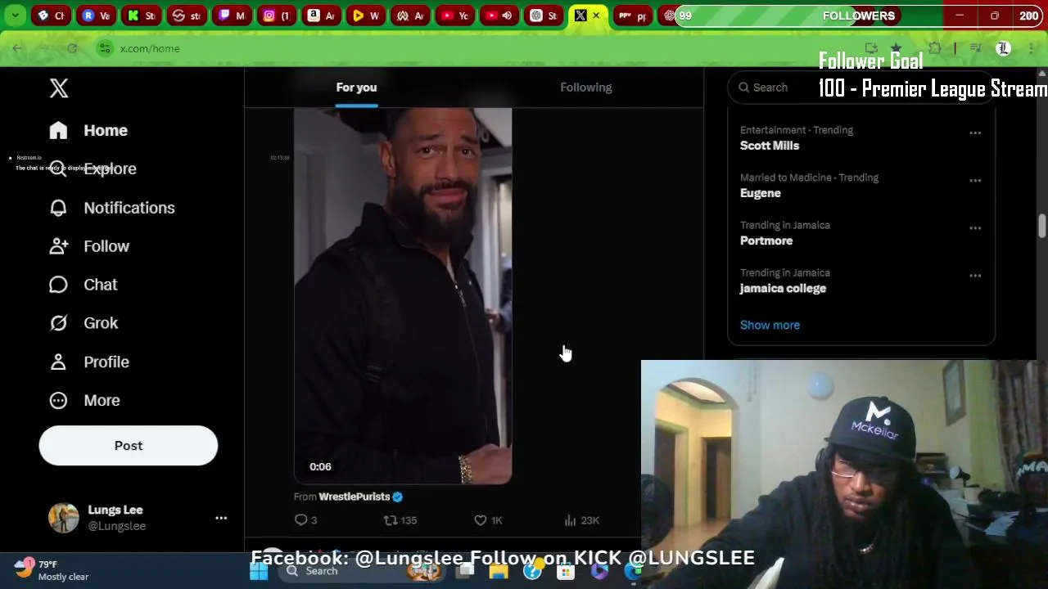Switch to the ChatGPT browser tab

click(544, 16)
